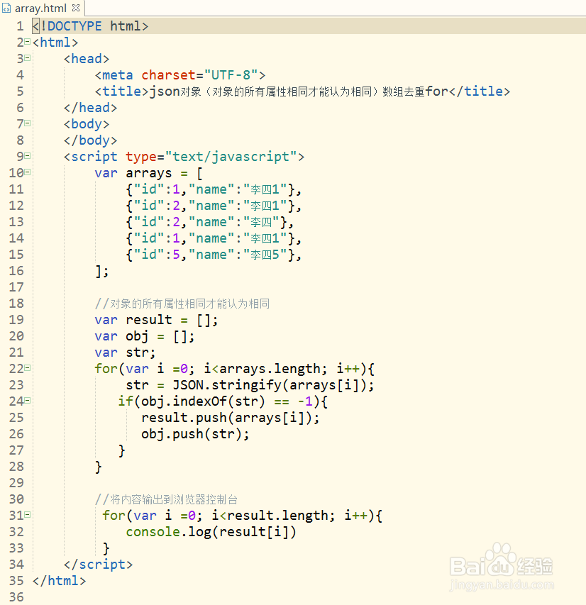The image size is (586, 605).
Task: Click obj.indexOf(str) condition
Action: (x=203, y=401)
